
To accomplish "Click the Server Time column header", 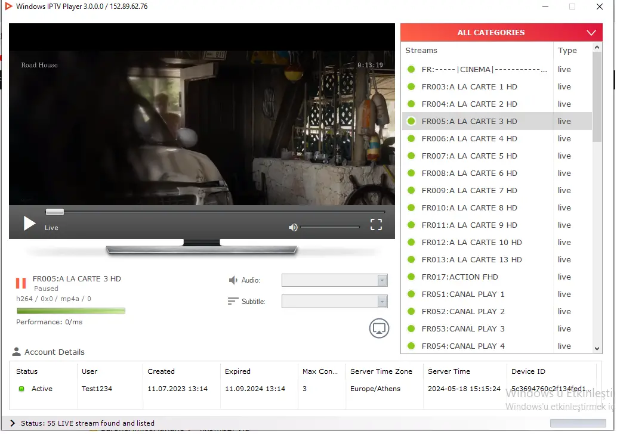I will [x=450, y=372].
